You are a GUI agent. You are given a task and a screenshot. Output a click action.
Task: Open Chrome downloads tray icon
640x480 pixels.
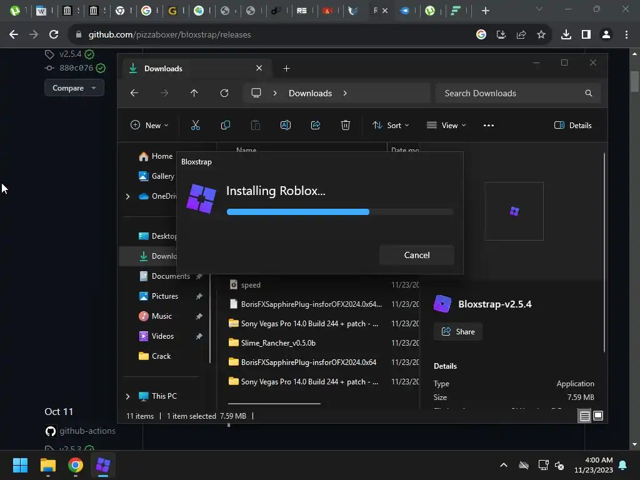[566, 35]
